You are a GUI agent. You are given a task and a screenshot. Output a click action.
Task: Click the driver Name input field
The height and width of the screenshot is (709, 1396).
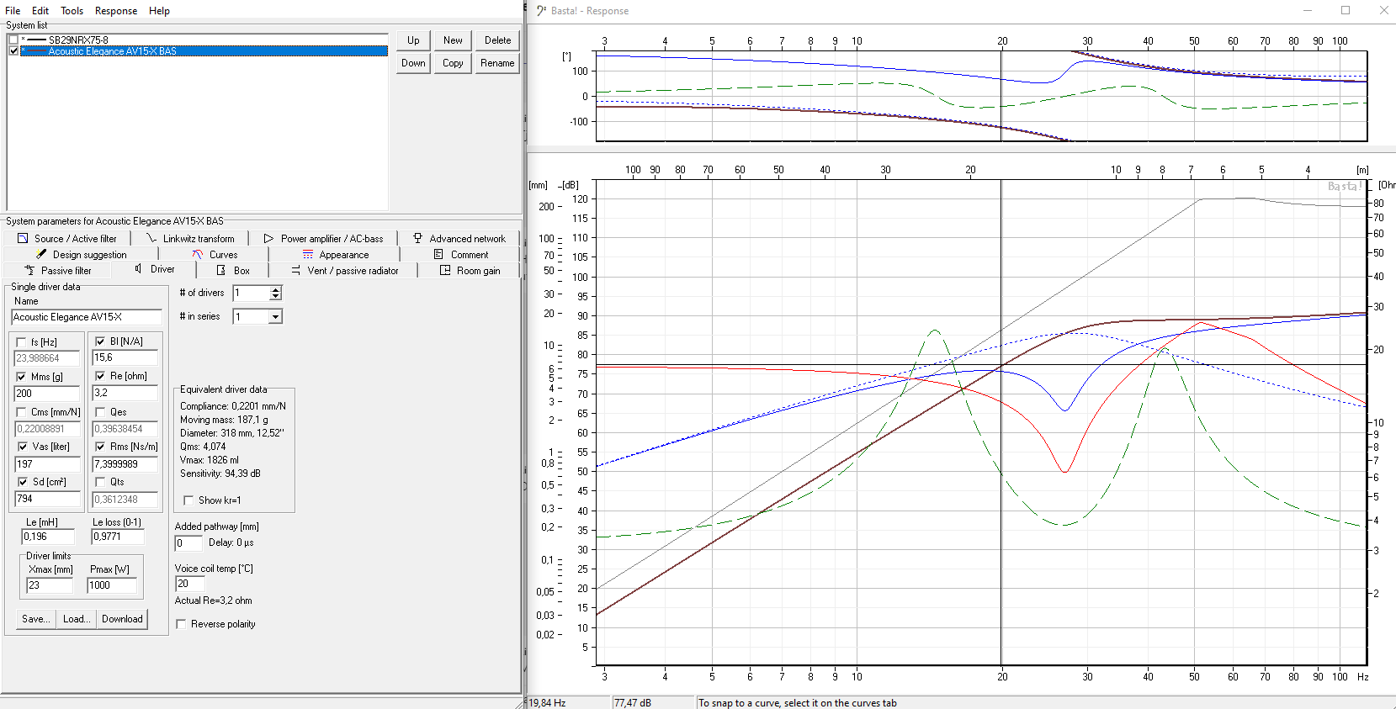(x=87, y=317)
